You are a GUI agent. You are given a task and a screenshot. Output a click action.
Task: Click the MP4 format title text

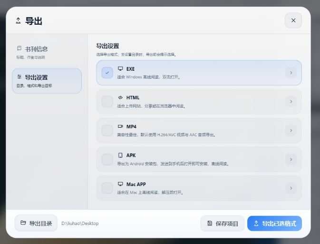(x=131, y=126)
